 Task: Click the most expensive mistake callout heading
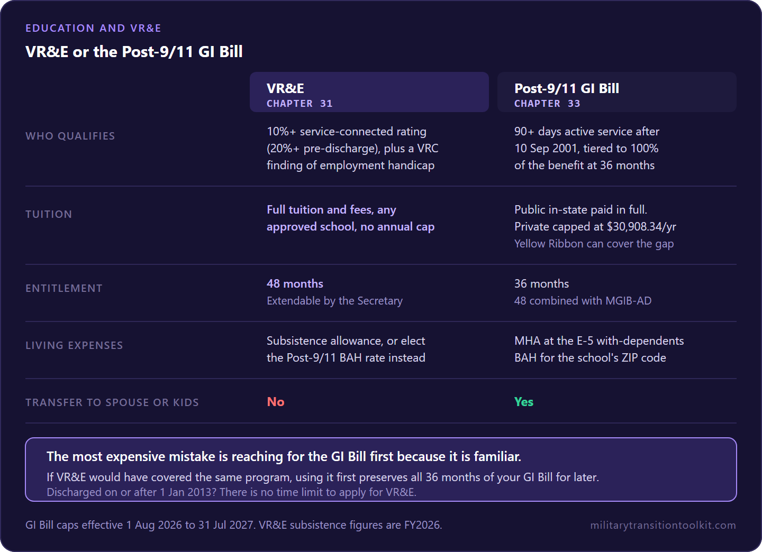[x=284, y=456]
